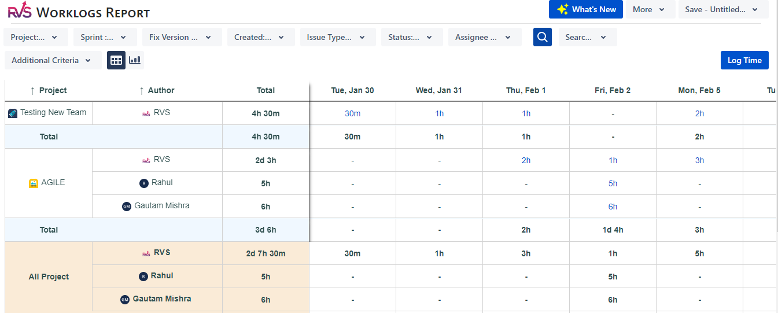Viewport: 778px width, 313px height.
Task: Click the Log Time button
Action: coord(744,60)
